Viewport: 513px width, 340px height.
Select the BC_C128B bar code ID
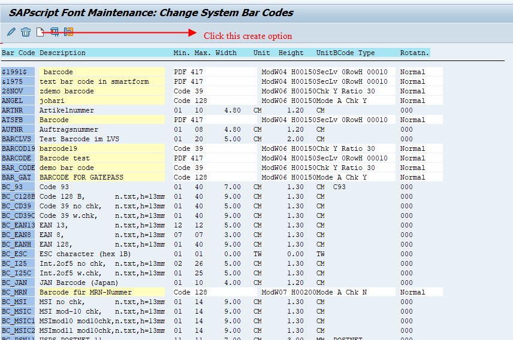click(18, 196)
